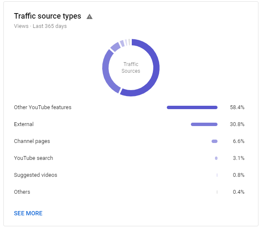The width and height of the screenshot is (261, 228).
Task: Select the Suggested videos row label
Action: (x=35, y=175)
